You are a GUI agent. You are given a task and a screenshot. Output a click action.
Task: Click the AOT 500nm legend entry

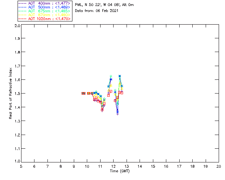44,7
